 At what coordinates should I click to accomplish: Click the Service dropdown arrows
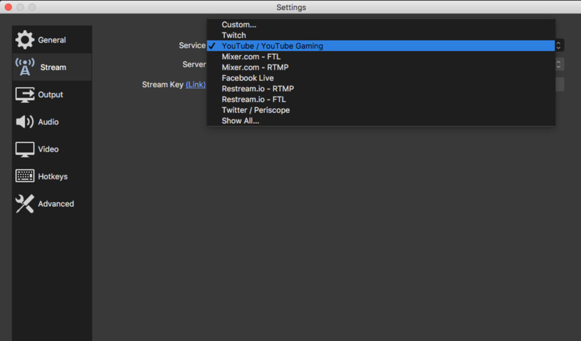(559, 45)
